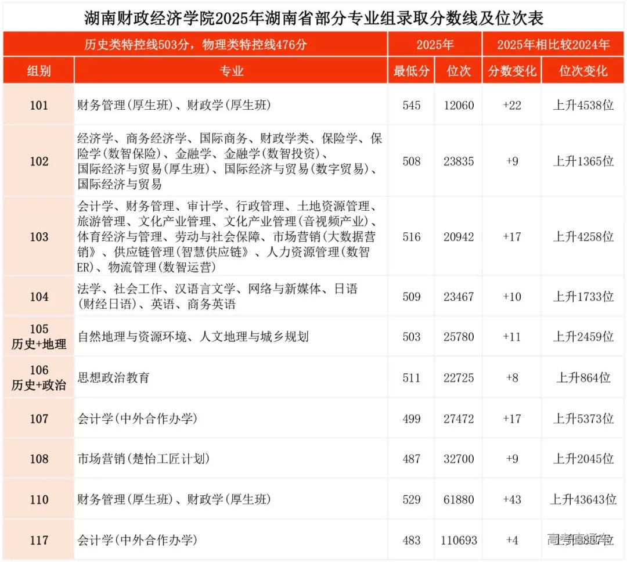Select 市场营销(楚怡工匠计划) major cell
Screen dimensions: 627x562
(142, 458)
